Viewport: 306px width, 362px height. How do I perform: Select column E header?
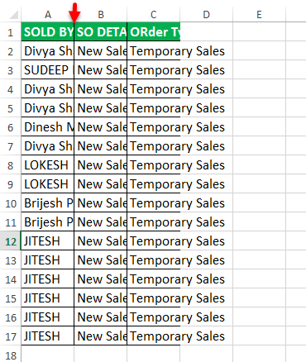(260, 14)
